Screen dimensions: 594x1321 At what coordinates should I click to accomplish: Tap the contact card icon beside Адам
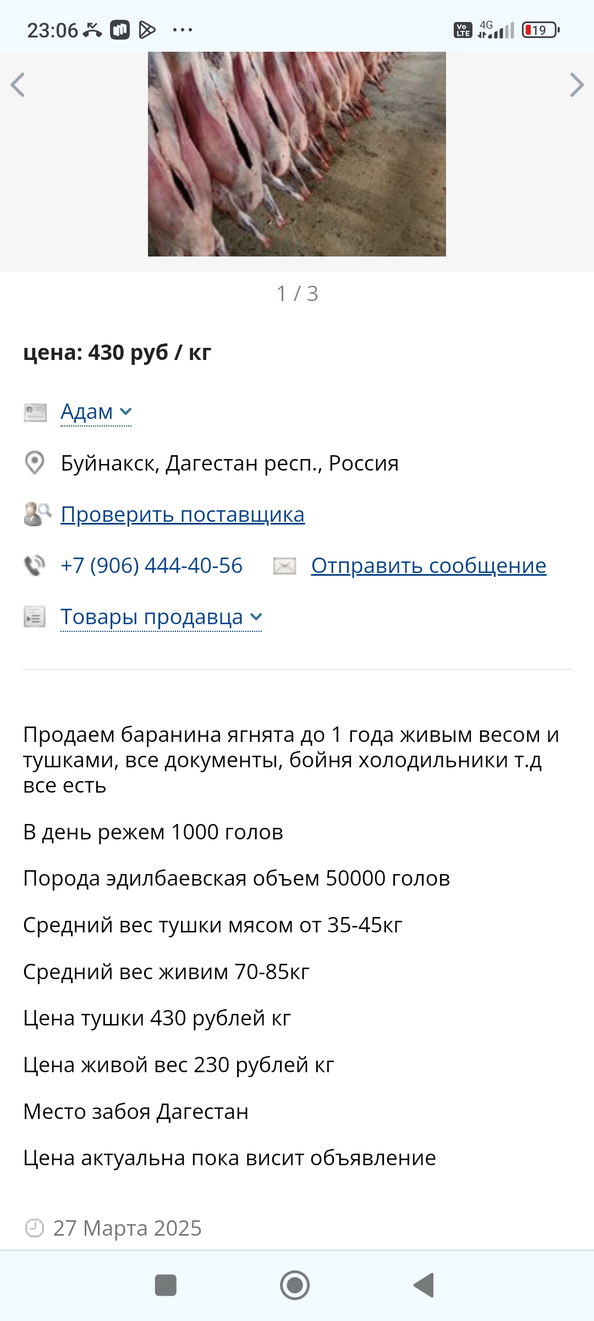[x=35, y=412]
